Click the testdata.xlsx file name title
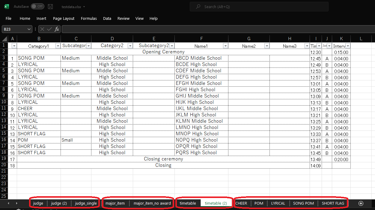The height and width of the screenshot is (210, 375). coord(71,7)
